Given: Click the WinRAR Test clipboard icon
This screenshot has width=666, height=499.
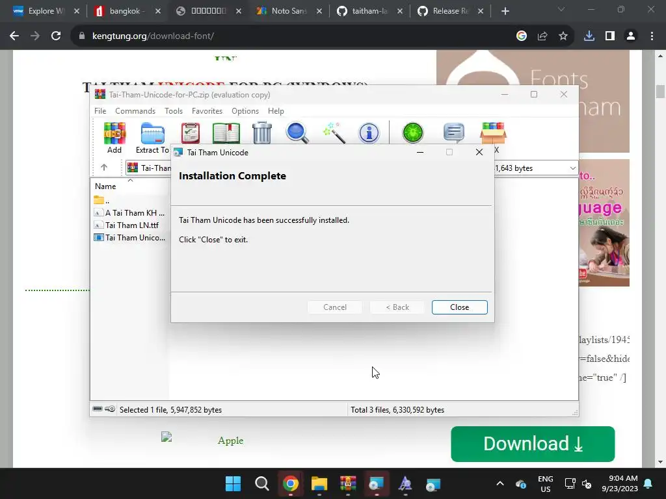Looking at the screenshot, I should [191, 133].
